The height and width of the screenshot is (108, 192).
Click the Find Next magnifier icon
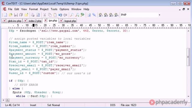pos(77,15)
